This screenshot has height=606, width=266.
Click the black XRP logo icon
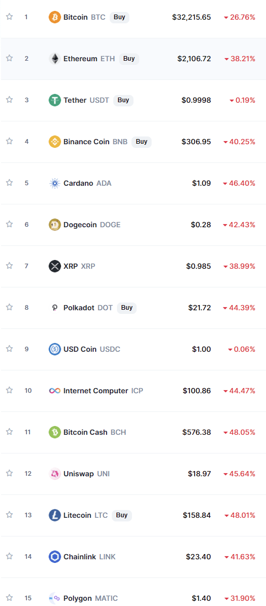55,266
